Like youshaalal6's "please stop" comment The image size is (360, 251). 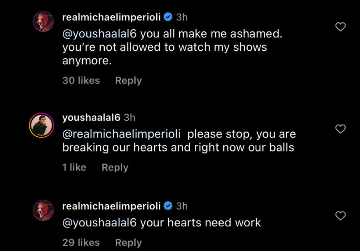click(341, 129)
